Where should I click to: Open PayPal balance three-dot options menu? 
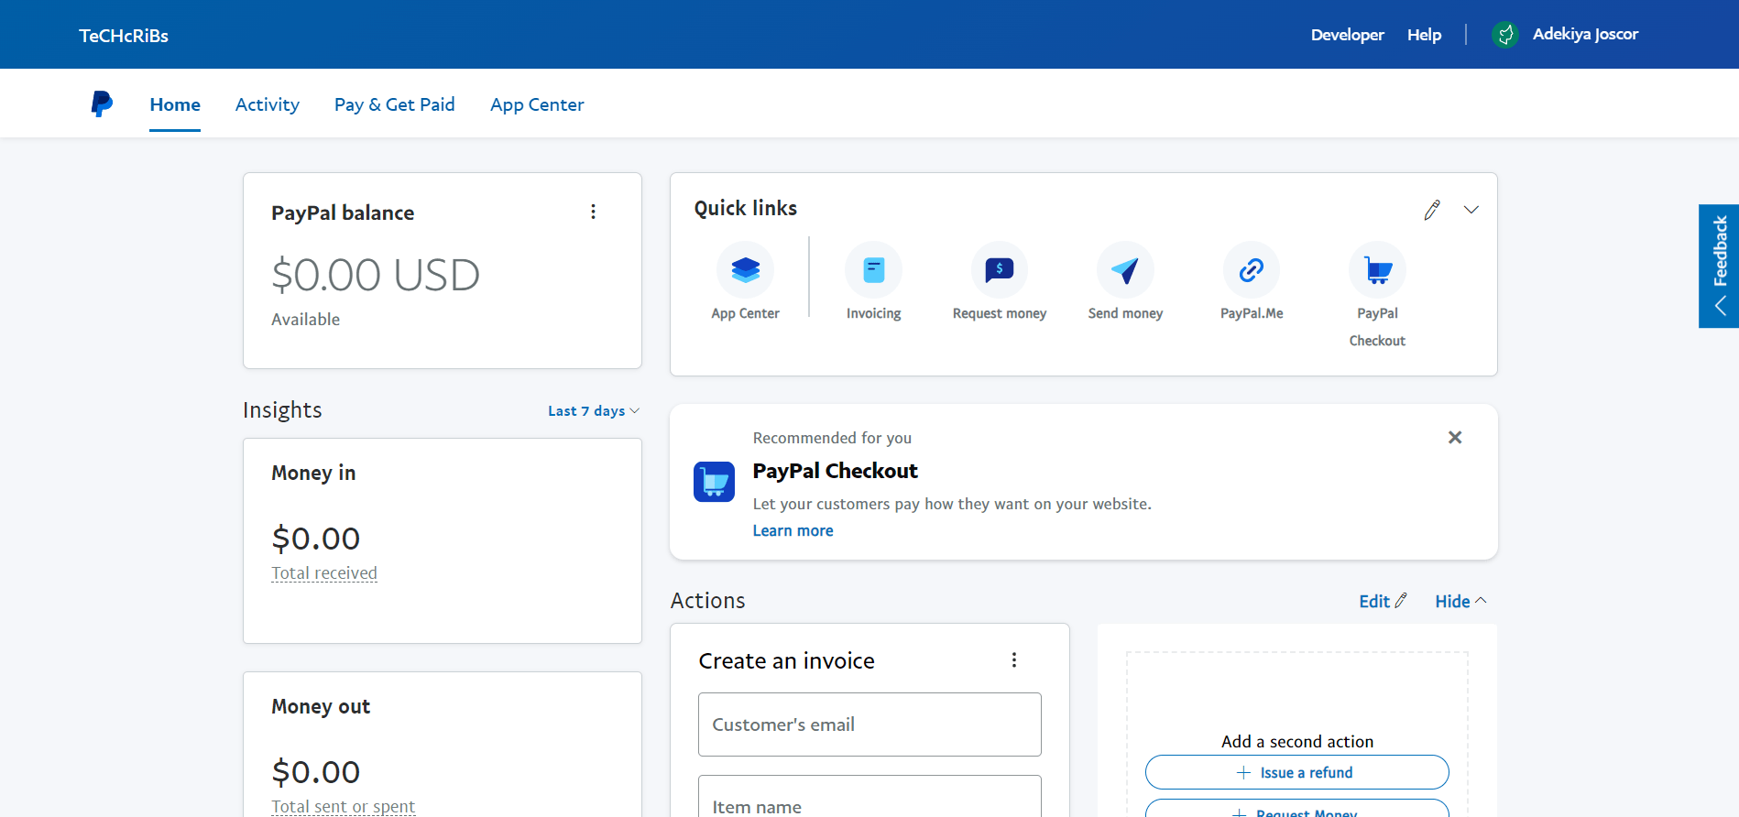point(593,212)
